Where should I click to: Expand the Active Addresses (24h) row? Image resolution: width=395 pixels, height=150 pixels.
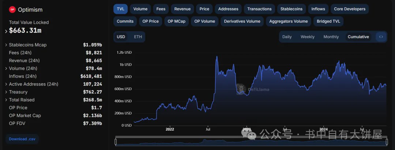(6, 84)
